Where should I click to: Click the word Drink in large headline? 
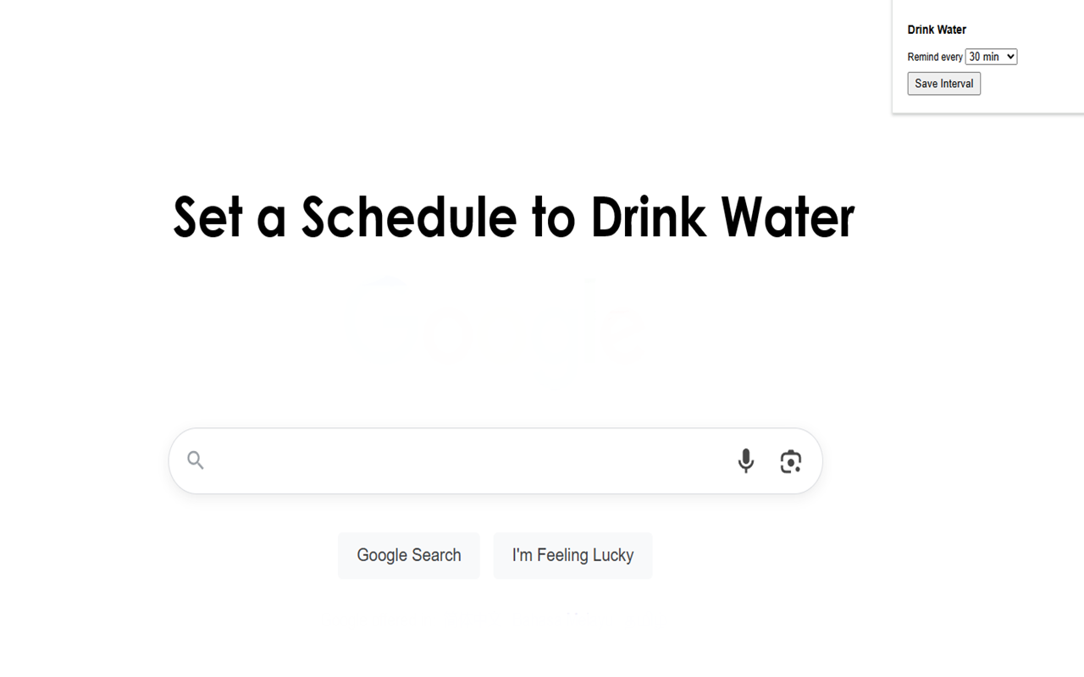648,217
